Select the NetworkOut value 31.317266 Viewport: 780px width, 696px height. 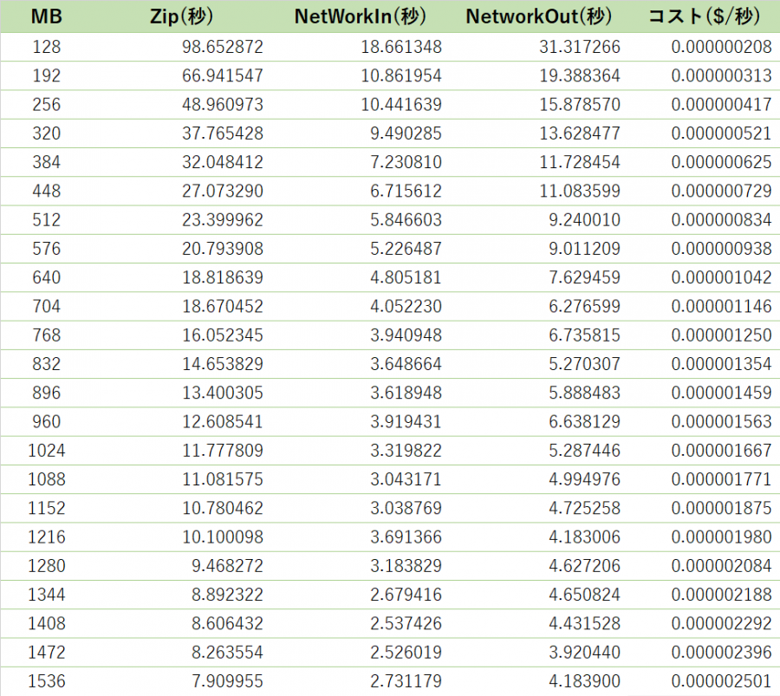[x=580, y=47]
